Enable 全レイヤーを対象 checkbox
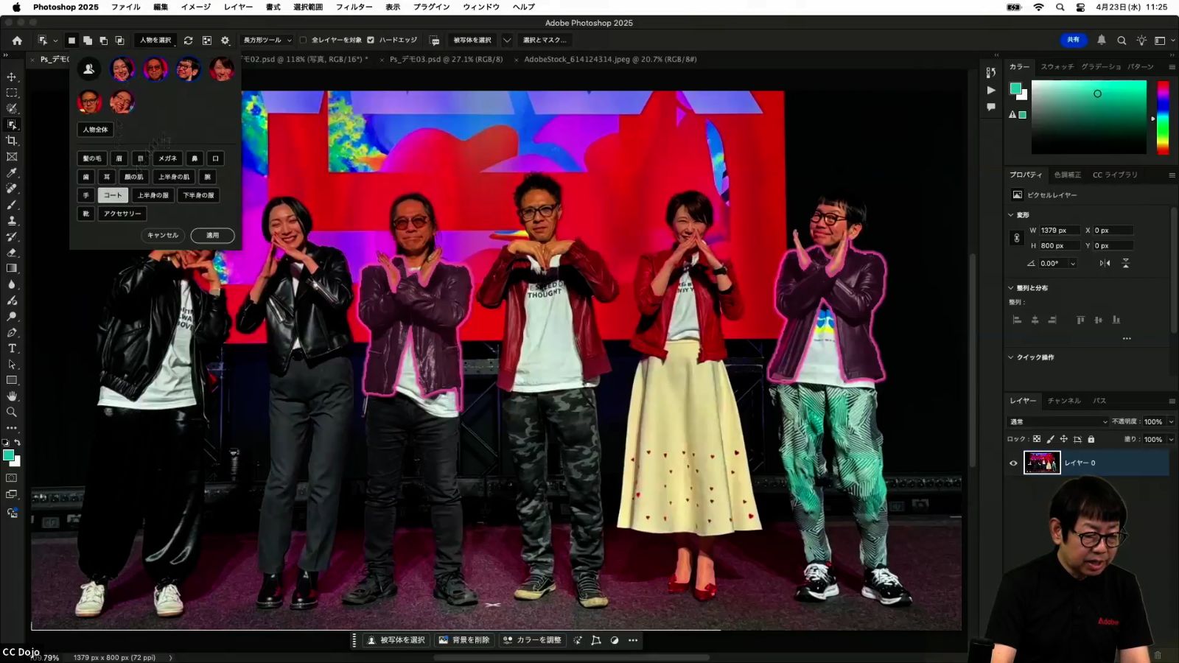Viewport: 1179px width, 663px height. (303, 41)
